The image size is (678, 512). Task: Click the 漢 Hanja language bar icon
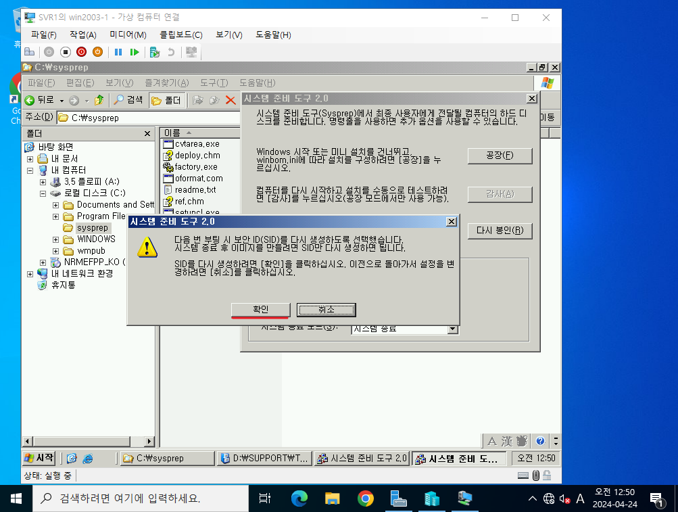[507, 441]
